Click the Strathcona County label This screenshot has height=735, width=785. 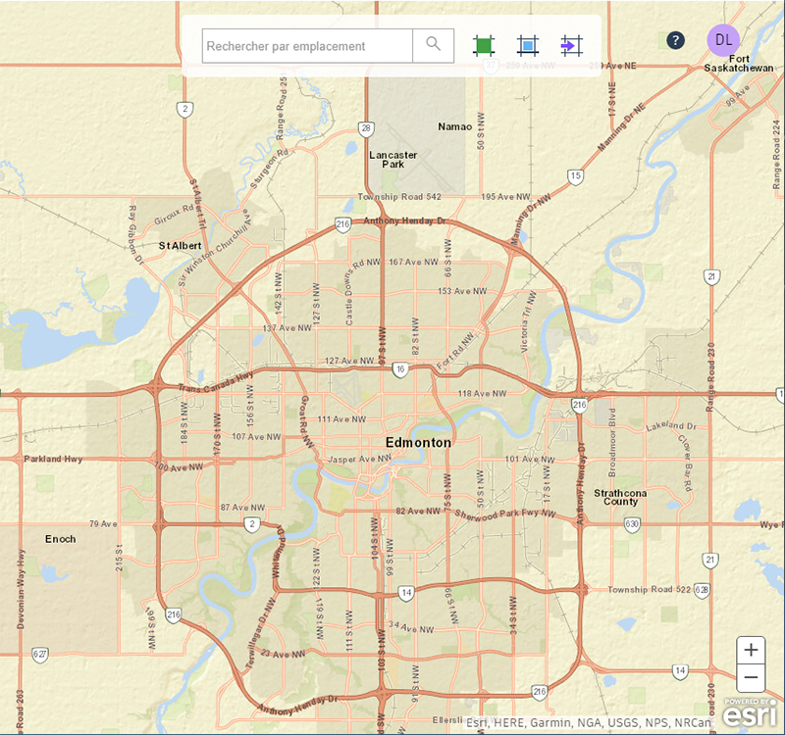620,498
